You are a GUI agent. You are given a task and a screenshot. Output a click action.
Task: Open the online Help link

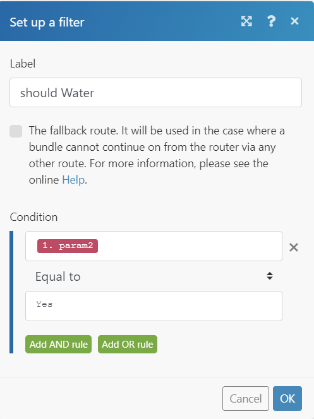pos(73,180)
